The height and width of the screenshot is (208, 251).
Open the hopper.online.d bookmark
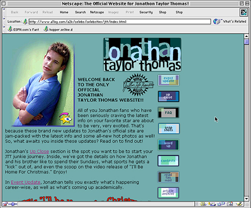(58, 29)
